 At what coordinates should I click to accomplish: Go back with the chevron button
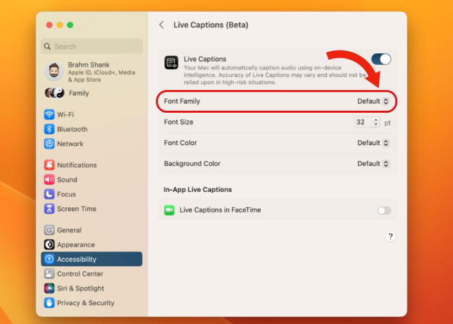click(x=162, y=25)
